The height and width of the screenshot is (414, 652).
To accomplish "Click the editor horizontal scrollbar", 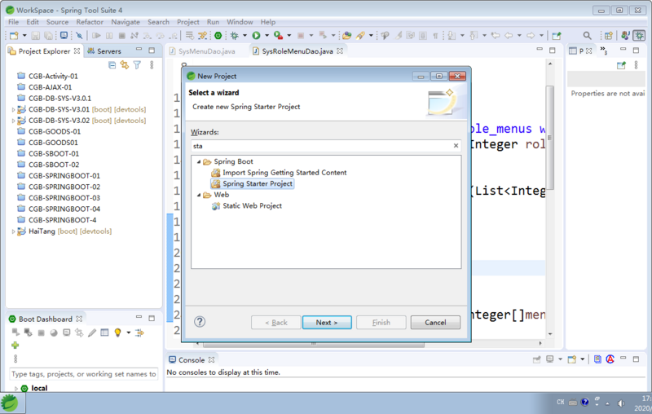I will tap(314, 344).
